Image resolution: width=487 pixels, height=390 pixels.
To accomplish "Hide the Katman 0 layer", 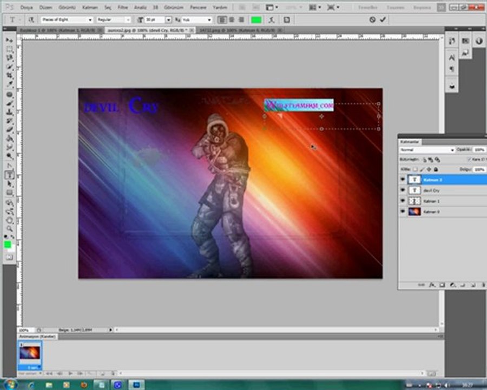I will pos(403,211).
